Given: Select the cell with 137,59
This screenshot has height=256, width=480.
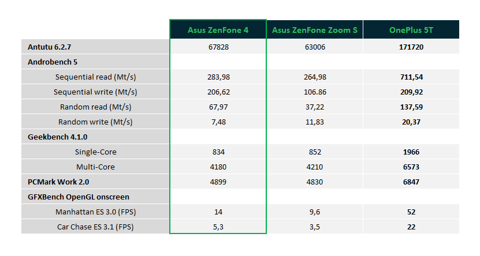Looking at the screenshot, I should click(411, 107).
